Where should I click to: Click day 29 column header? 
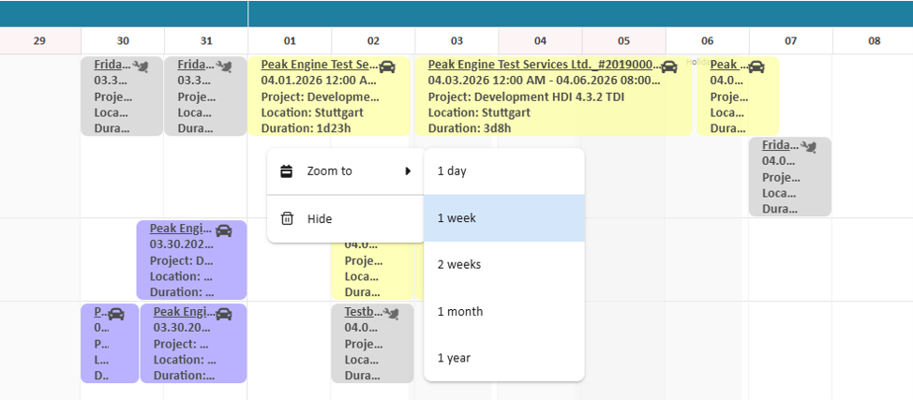coord(39,41)
